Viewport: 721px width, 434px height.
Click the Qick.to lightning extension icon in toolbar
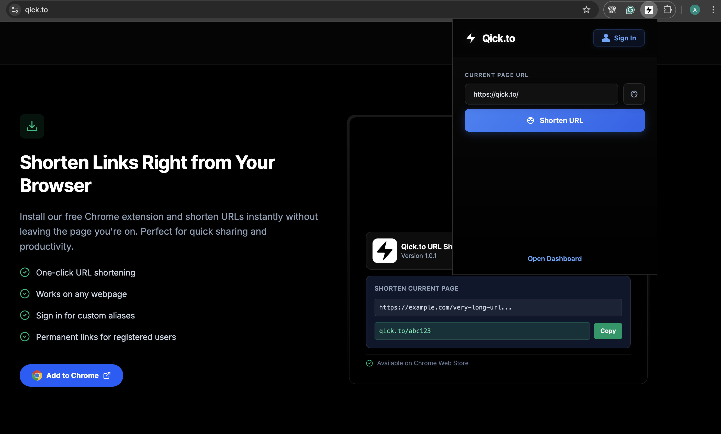pos(649,10)
